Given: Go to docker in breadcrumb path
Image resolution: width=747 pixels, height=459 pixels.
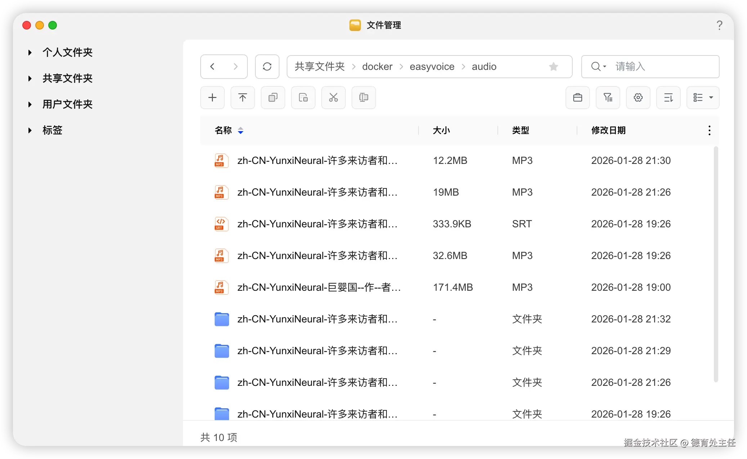Looking at the screenshot, I should [x=377, y=67].
